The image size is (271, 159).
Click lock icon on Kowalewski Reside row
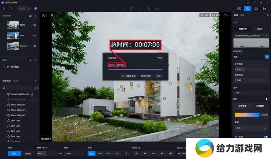point(32,94)
